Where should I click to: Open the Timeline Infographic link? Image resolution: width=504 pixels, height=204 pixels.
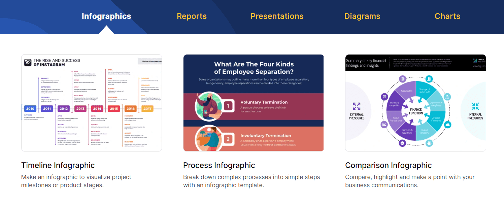[x=58, y=165]
